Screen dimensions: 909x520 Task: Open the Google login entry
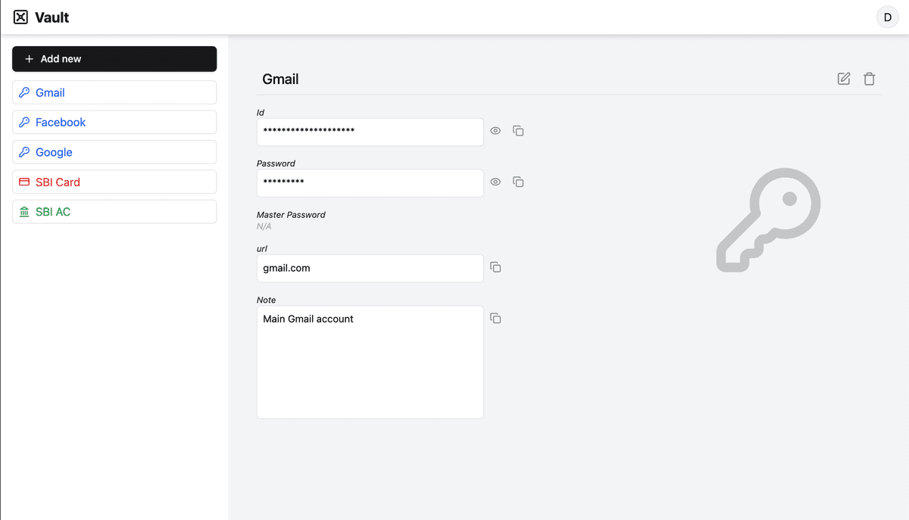point(114,152)
